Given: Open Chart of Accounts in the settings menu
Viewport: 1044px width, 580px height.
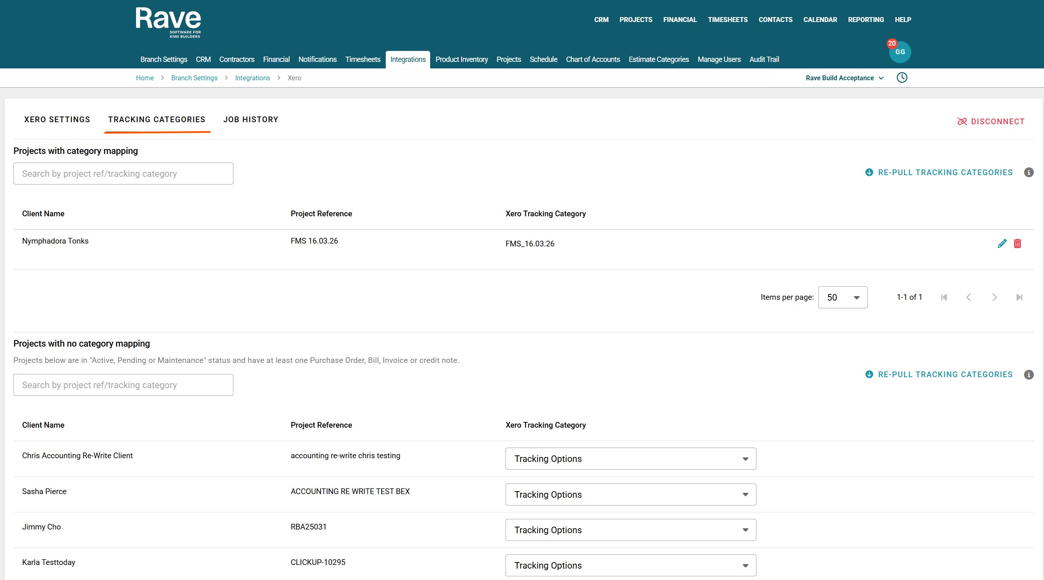Looking at the screenshot, I should point(593,59).
